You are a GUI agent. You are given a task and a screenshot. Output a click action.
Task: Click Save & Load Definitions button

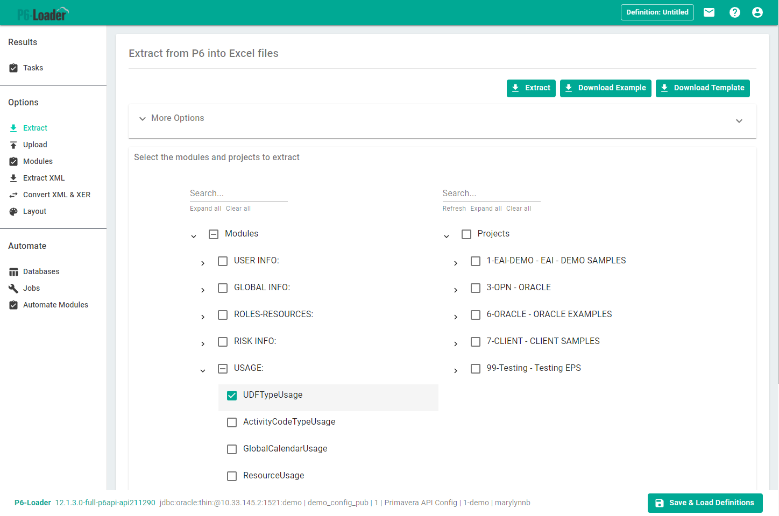click(705, 503)
